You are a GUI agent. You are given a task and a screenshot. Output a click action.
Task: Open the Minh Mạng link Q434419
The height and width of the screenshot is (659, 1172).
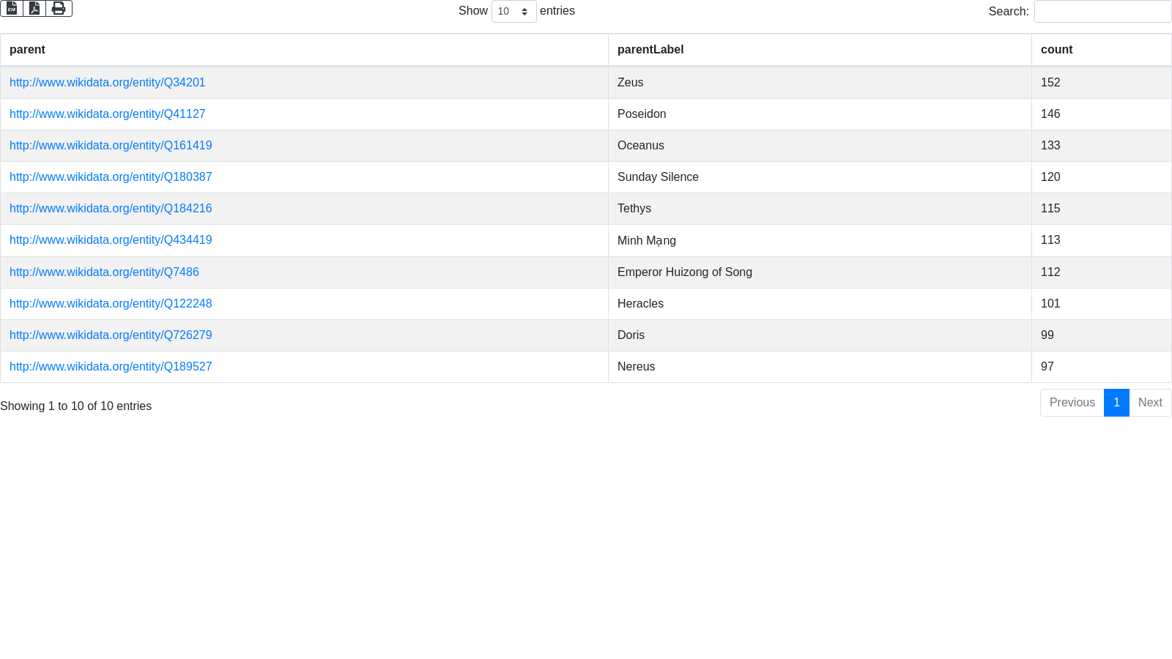point(111,240)
